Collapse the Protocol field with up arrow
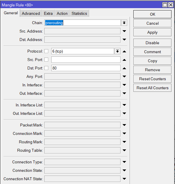This screenshot has width=175, height=184. [124, 51]
